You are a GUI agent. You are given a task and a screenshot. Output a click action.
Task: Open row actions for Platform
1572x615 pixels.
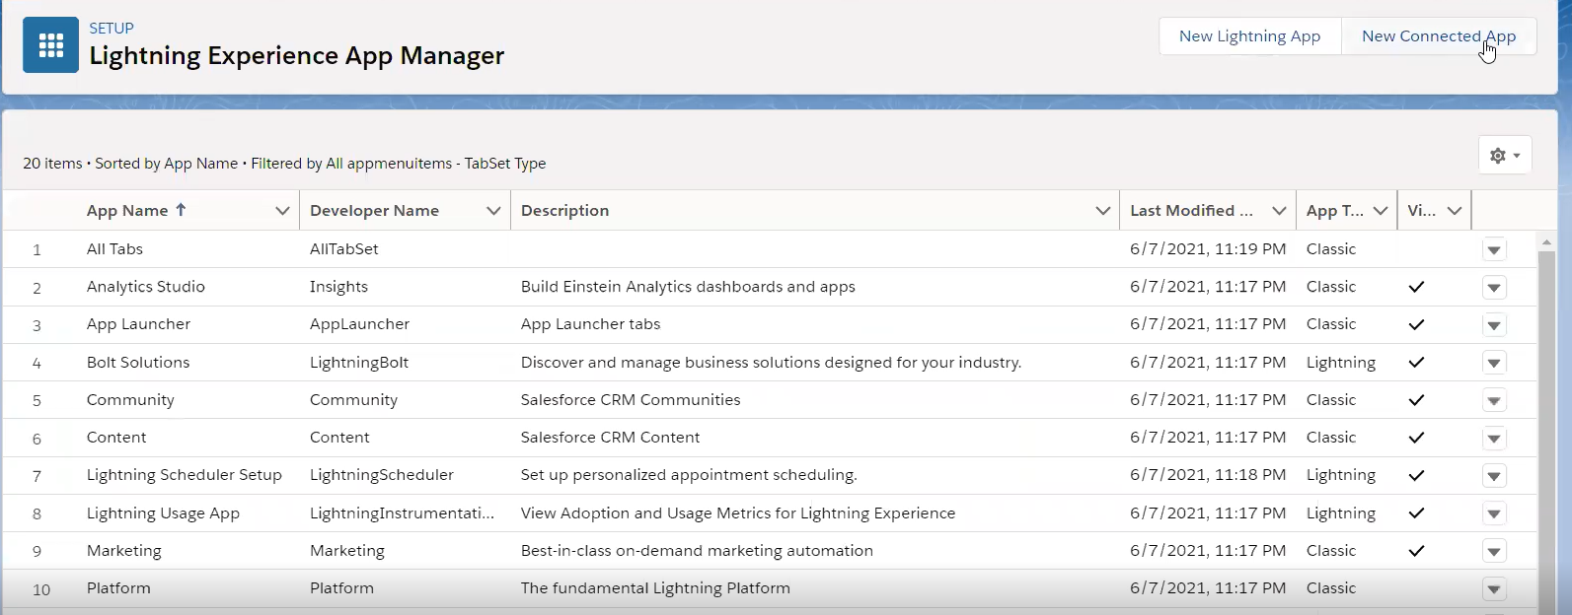(x=1494, y=589)
